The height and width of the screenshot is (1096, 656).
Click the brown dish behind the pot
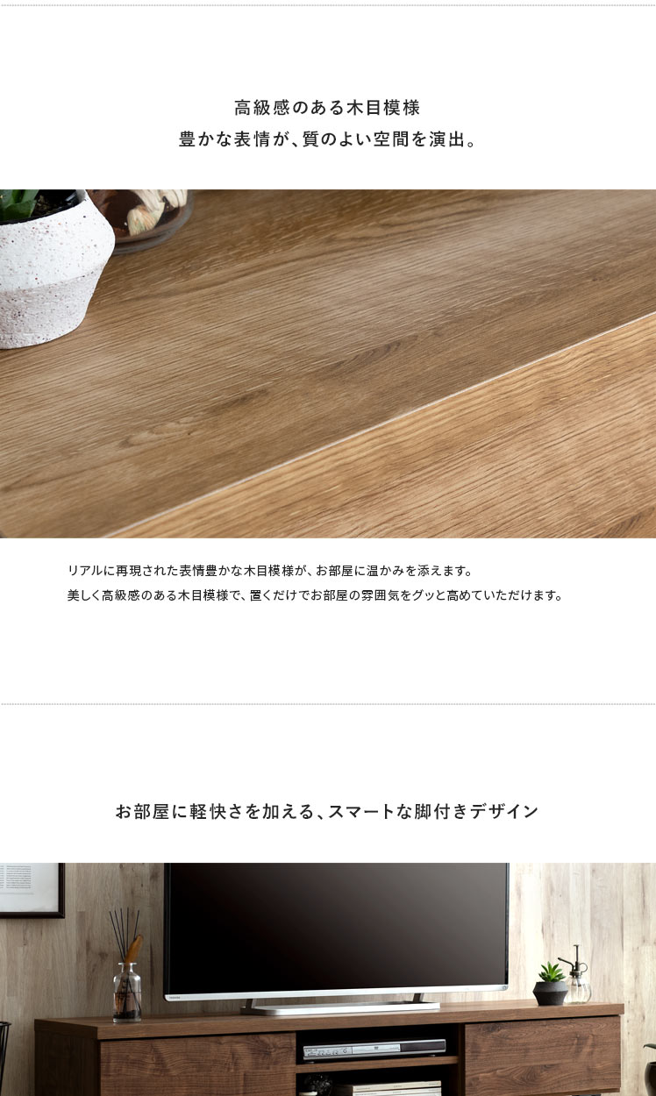(147, 217)
